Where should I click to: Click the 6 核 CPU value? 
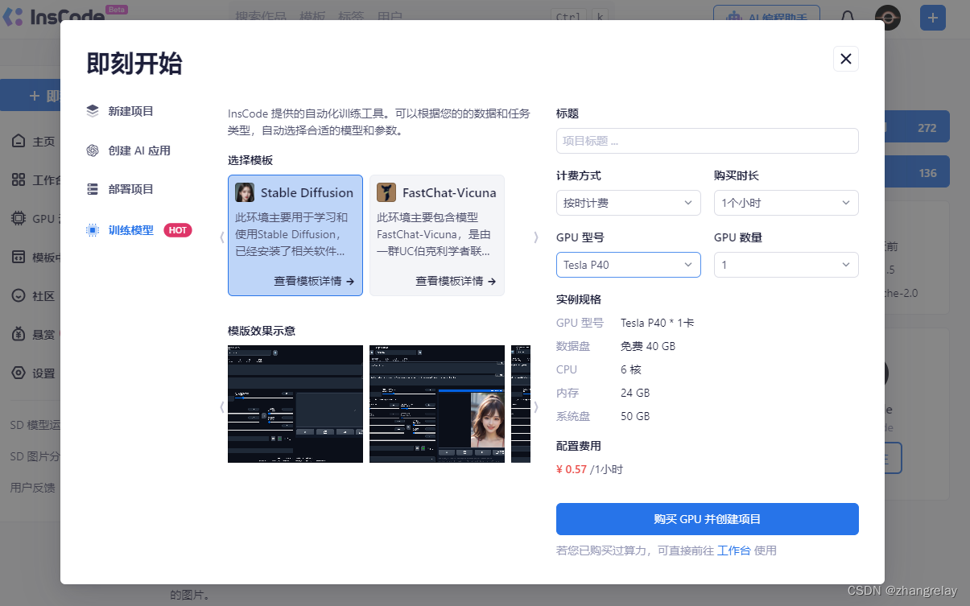pyautogui.click(x=632, y=369)
